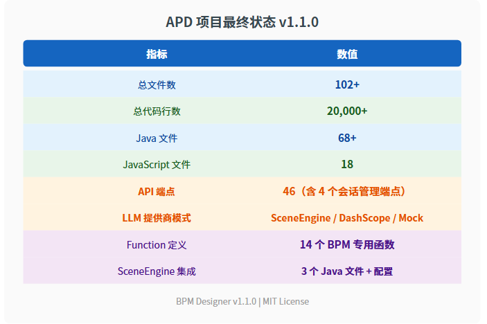Click the value '68+'
This screenshot has height=324, width=487.
click(x=347, y=138)
